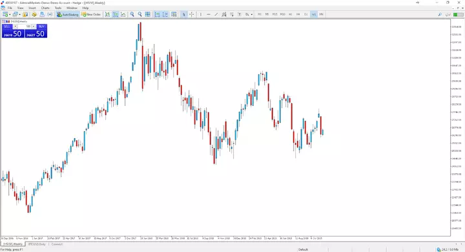This screenshot has height=252, width=465.
Task: Click the sell price 26619 50
Action: click(13, 34)
